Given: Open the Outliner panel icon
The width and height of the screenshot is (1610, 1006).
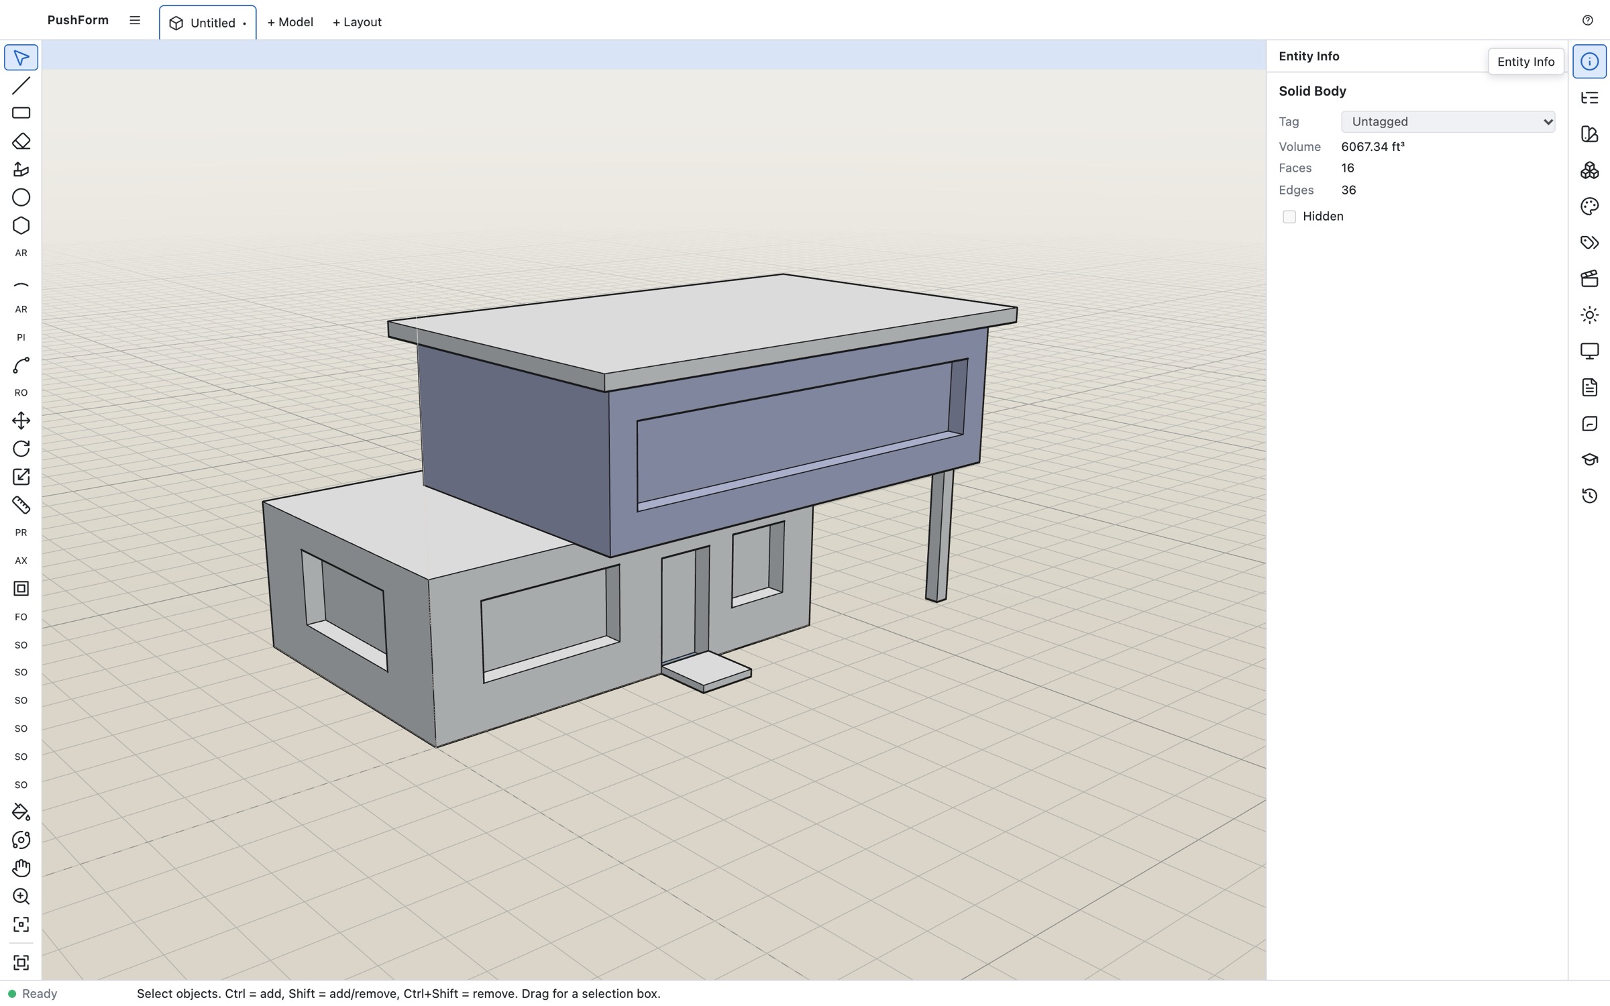Looking at the screenshot, I should tap(1589, 98).
